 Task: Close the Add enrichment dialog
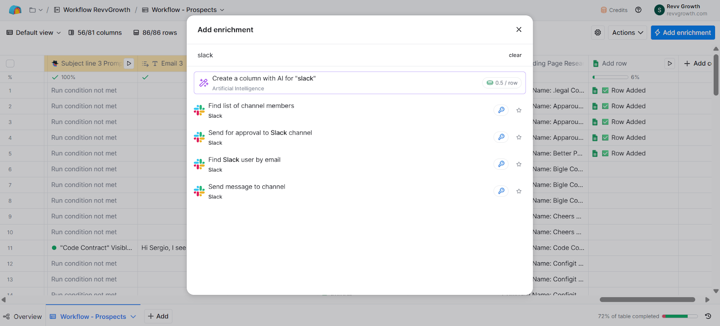pos(519,30)
